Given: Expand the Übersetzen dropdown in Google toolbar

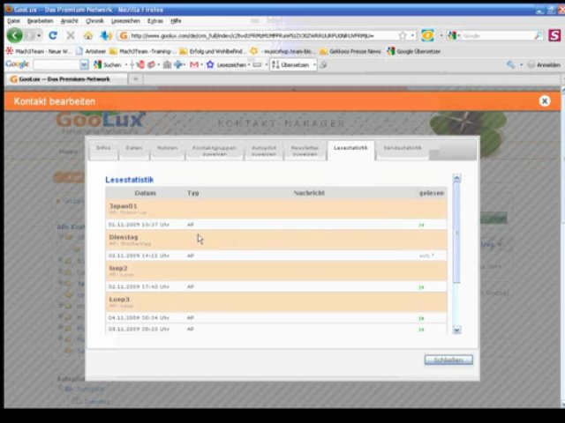Looking at the screenshot, I should pyautogui.click(x=313, y=64).
